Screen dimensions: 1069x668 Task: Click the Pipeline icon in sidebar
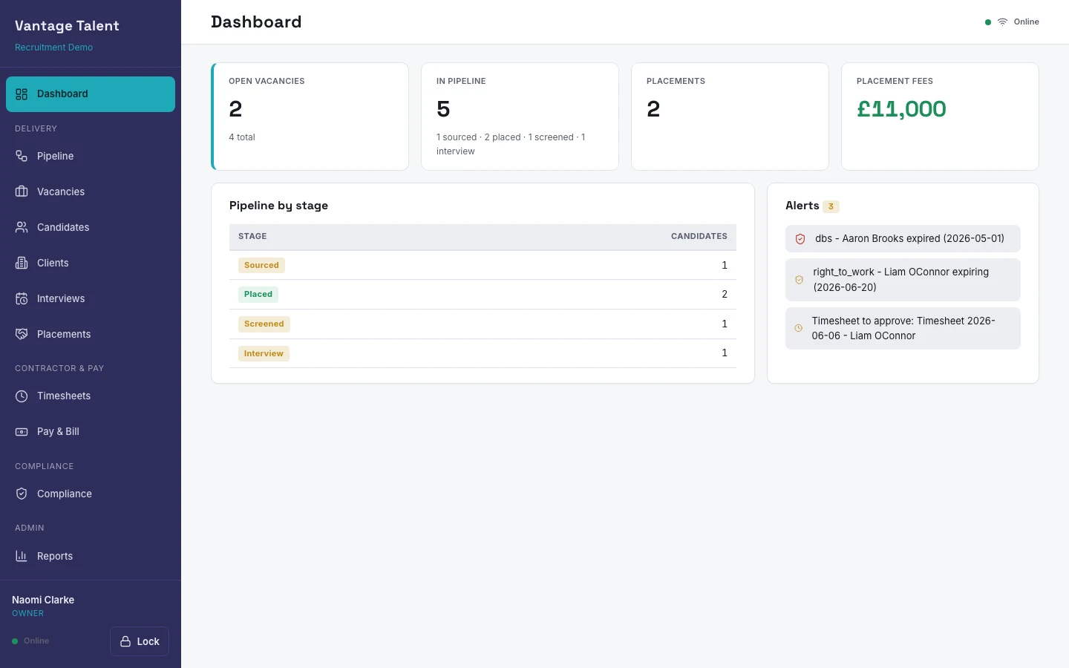[22, 156]
